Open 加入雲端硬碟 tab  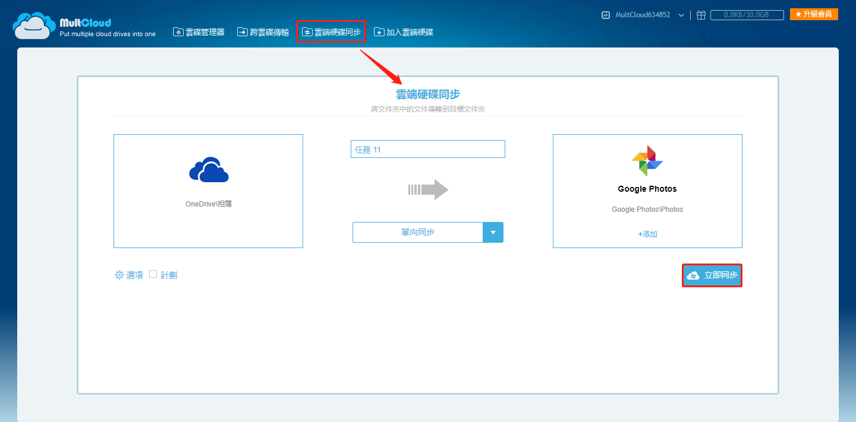pyautogui.click(x=404, y=32)
